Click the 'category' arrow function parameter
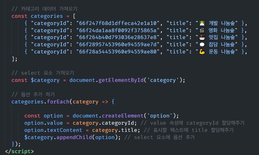 point(86,102)
